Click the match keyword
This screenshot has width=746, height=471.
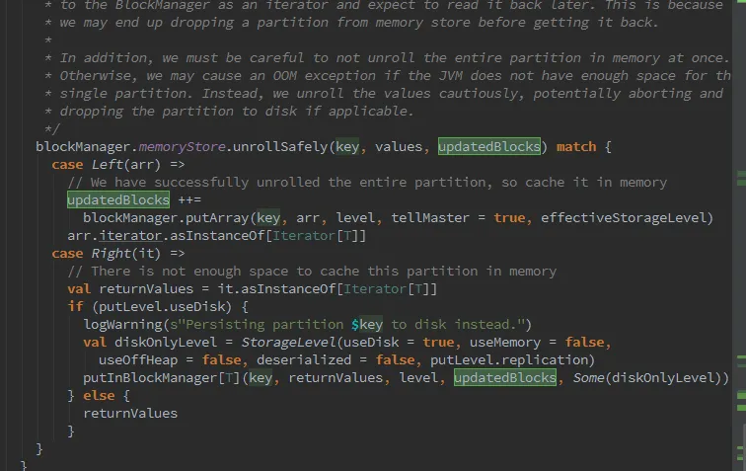[576, 147]
